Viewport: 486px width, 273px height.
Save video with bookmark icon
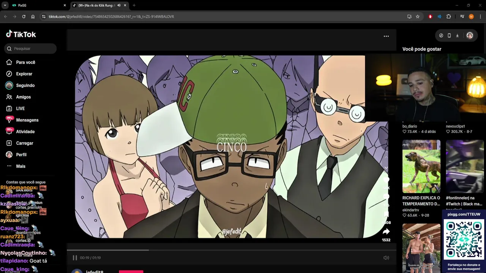tap(386, 215)
